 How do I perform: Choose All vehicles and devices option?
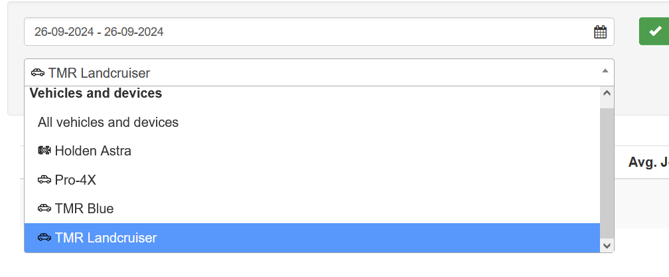tap(313, 122)
